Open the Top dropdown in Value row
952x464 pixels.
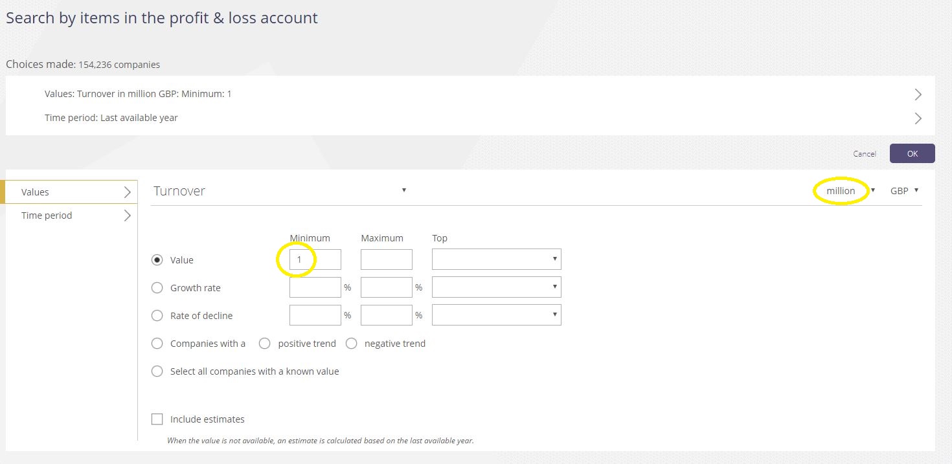click(x=496, y=260)
